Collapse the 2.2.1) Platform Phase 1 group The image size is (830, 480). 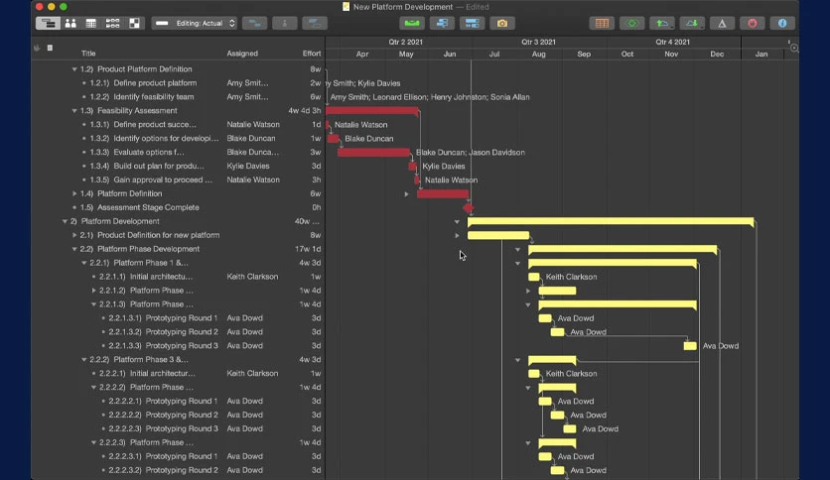click(x=83, y=263)
